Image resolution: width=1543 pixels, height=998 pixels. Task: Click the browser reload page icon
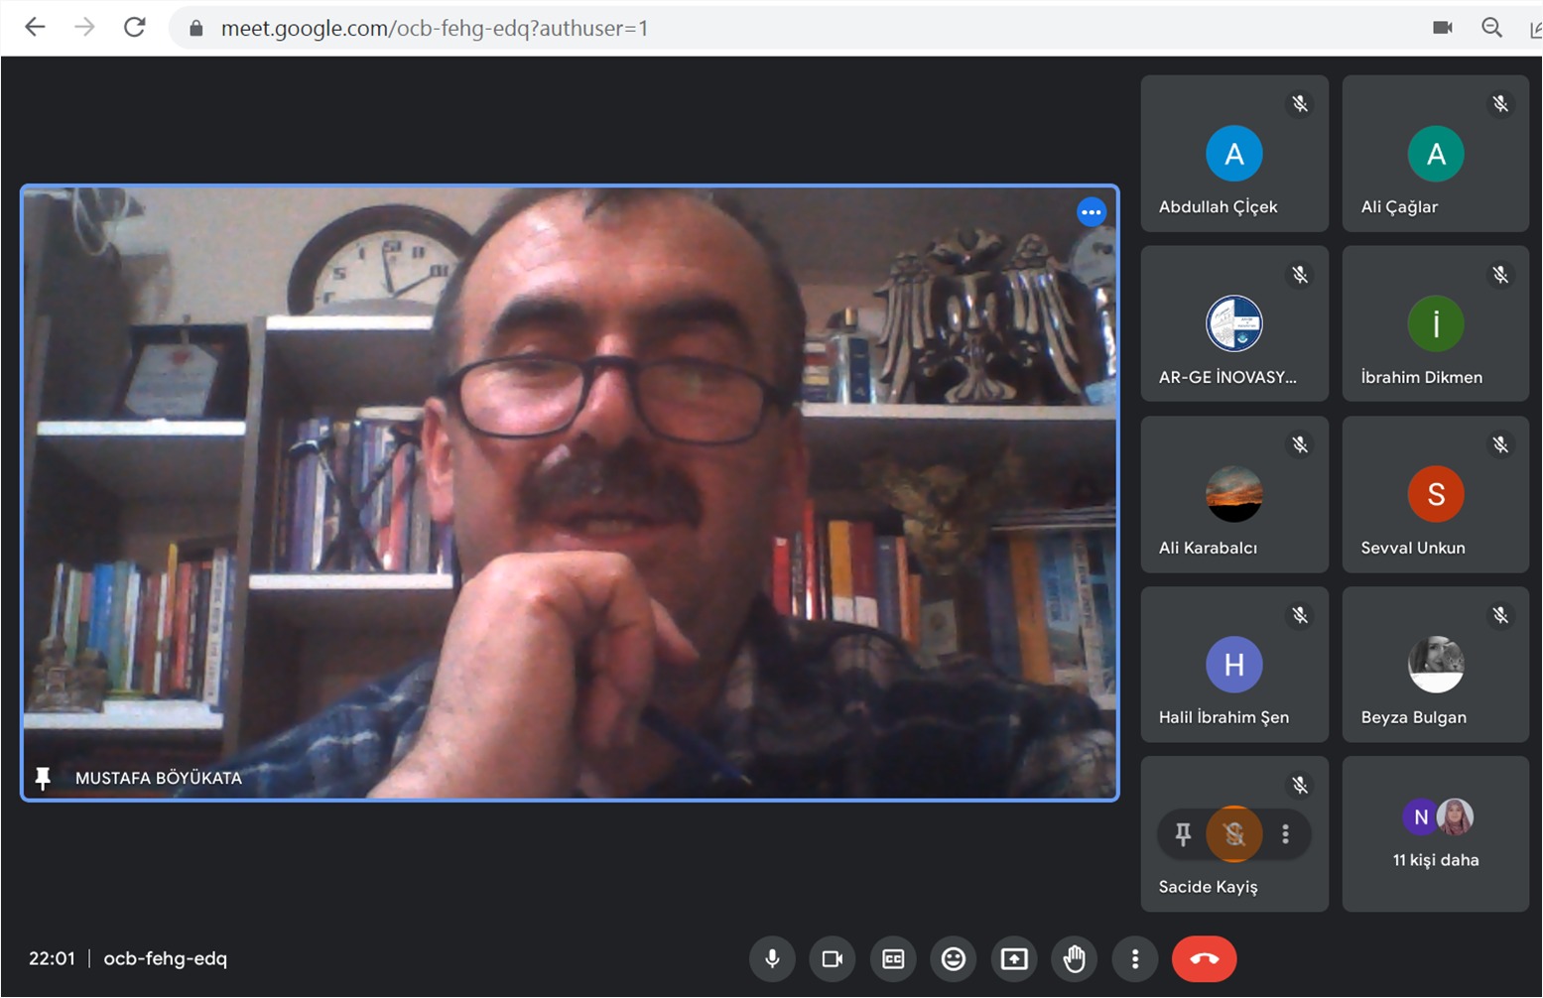click(135, 28)
